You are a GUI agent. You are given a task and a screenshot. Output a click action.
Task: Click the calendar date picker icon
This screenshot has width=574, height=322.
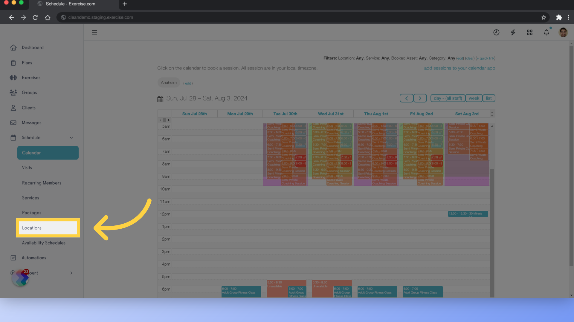(x=160, y=99)
